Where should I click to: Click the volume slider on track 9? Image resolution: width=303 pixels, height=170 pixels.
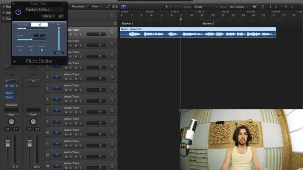tap(96, 123)
